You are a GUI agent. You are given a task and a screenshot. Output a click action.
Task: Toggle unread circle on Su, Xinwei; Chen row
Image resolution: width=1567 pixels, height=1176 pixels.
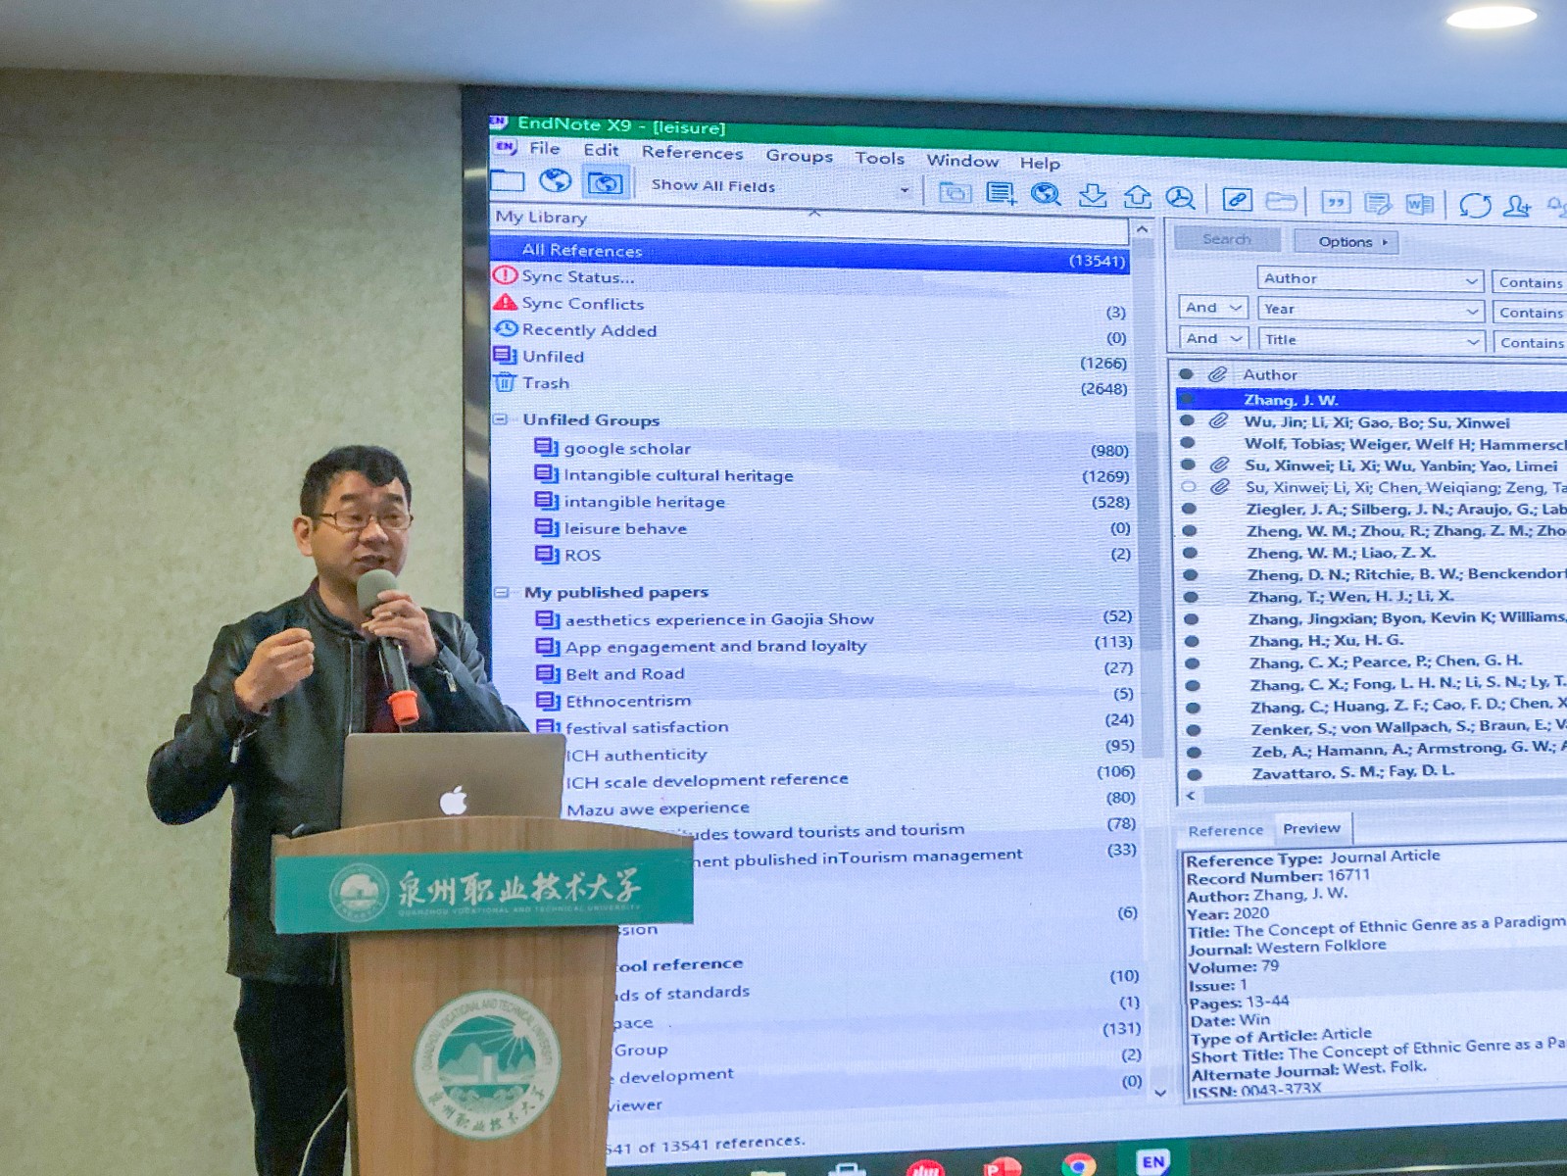(x=1189, y=486)
